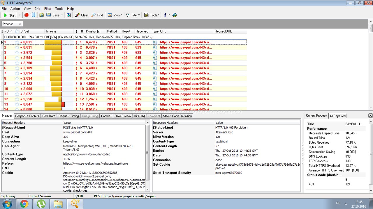
Task: Select the Strict-Transport-Security header row
Action: [226, 173]
